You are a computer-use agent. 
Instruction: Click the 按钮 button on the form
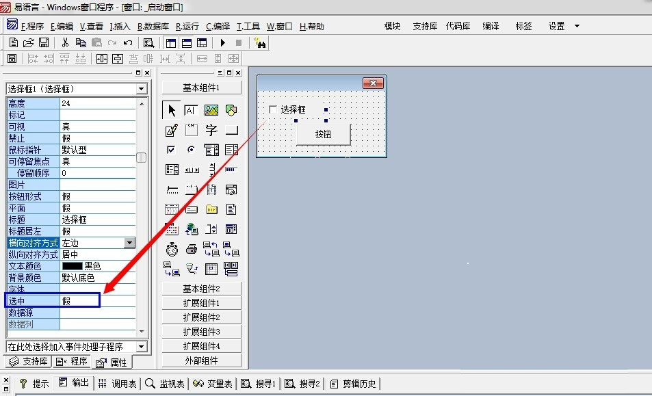[x=323, y=134]
